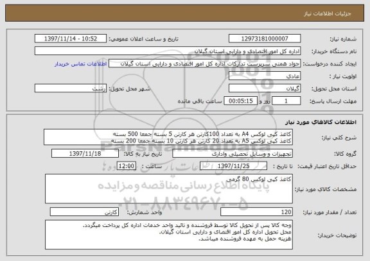Click the label شرح کلی نیاز
The height and width of the screenshot is (261, 370).
pyautogui.click(x=339, y=138)
